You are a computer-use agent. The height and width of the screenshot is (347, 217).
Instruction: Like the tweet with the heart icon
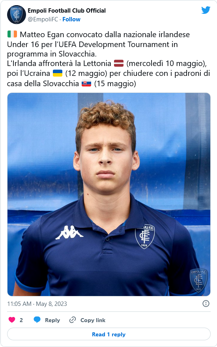(12, 320)
